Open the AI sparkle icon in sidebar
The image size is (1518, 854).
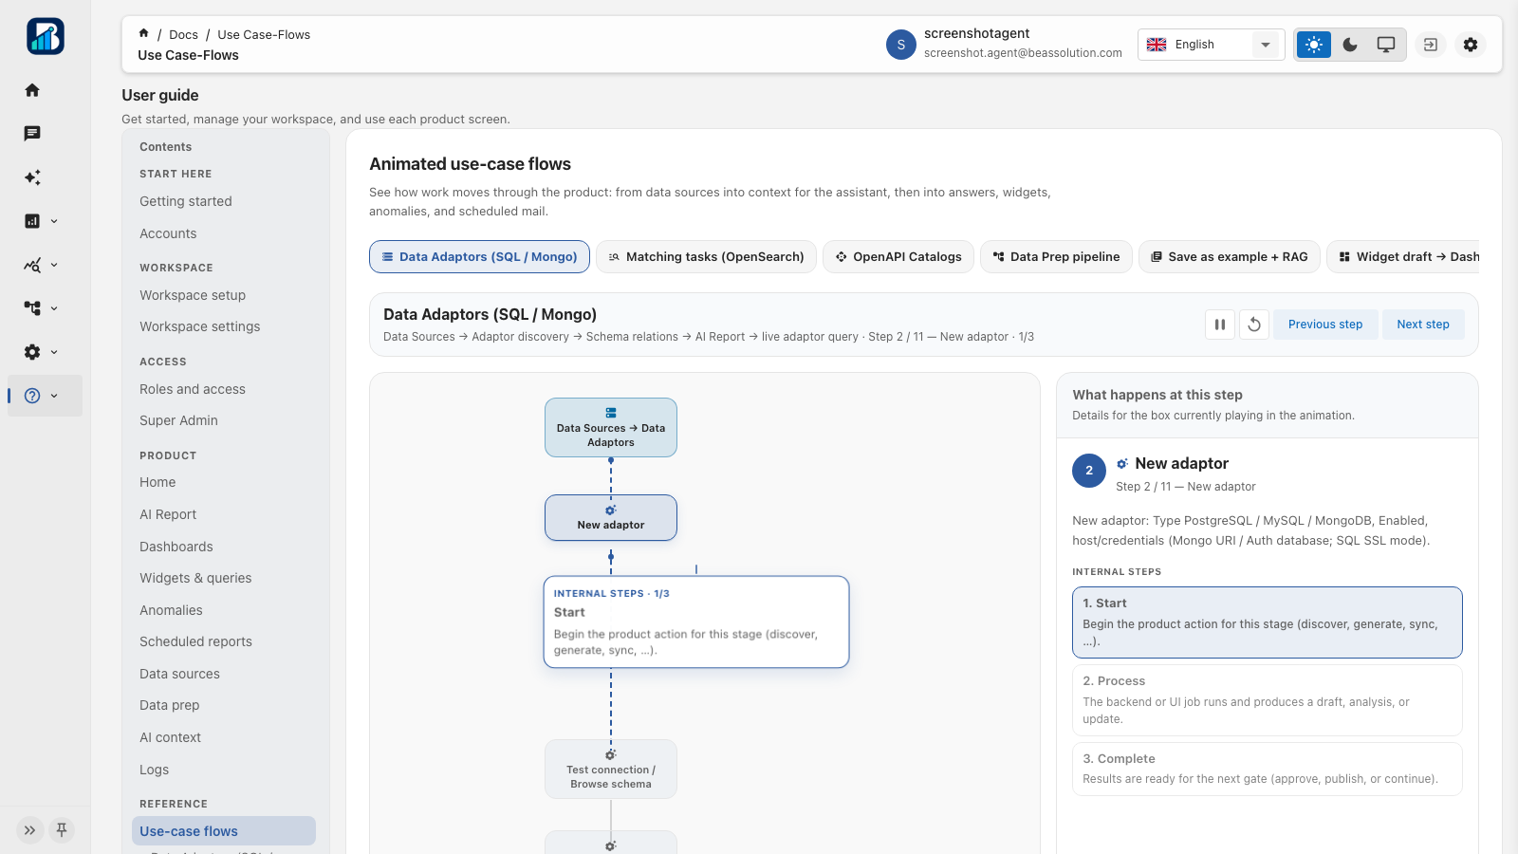click(x=32, y=177)
